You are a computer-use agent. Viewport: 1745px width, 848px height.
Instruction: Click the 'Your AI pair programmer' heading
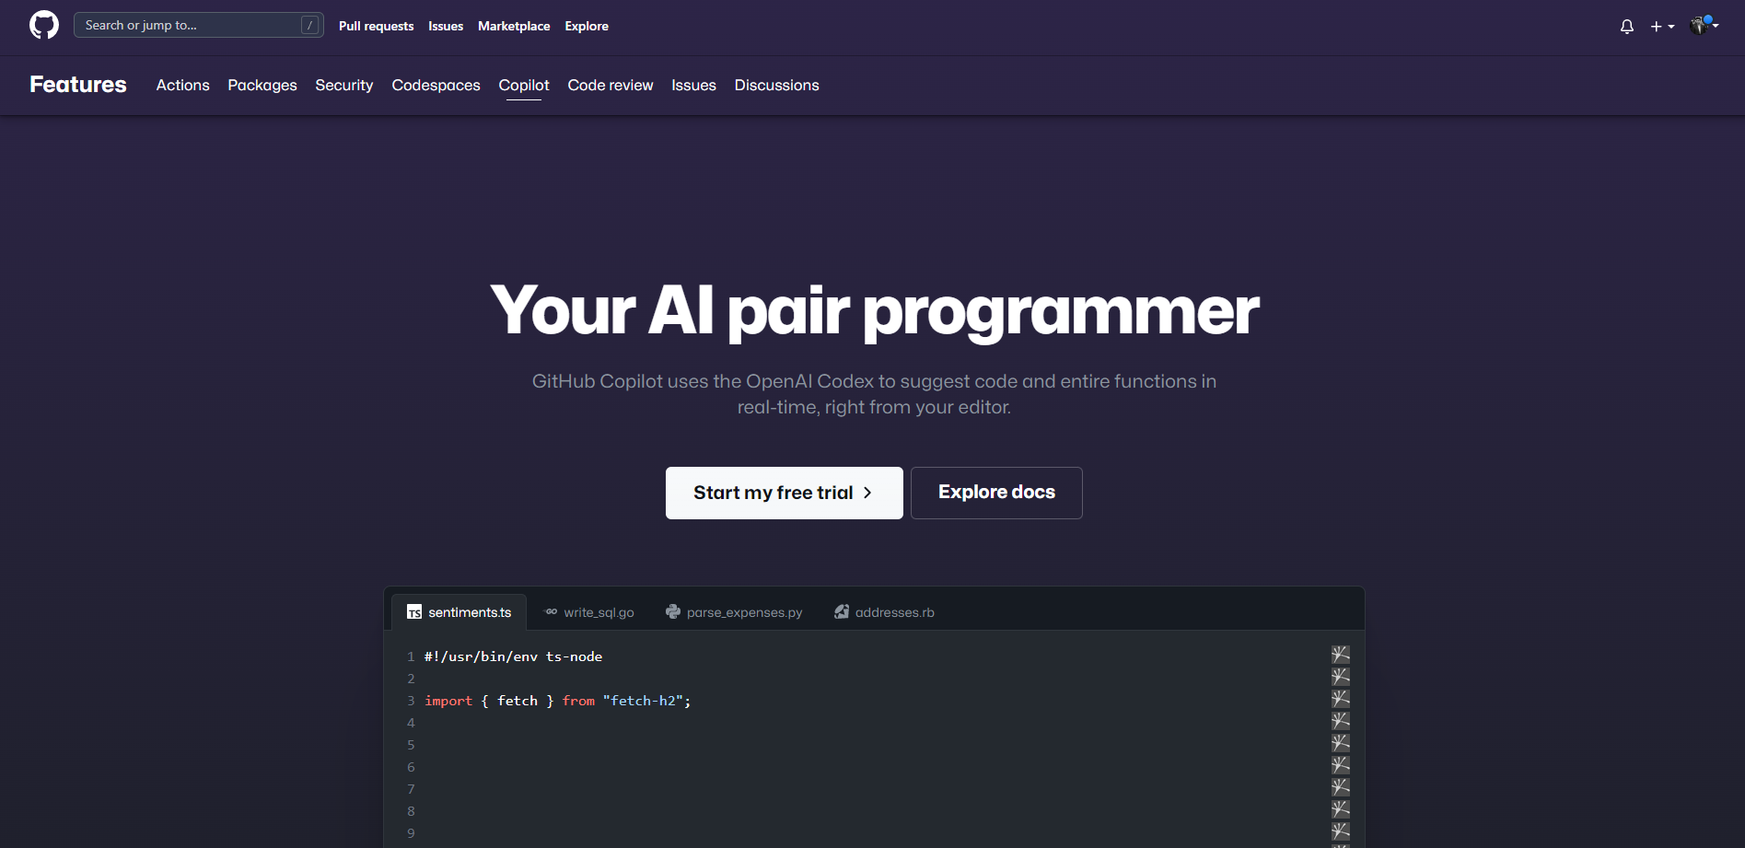pyautogui.click(x=874, y=311)
